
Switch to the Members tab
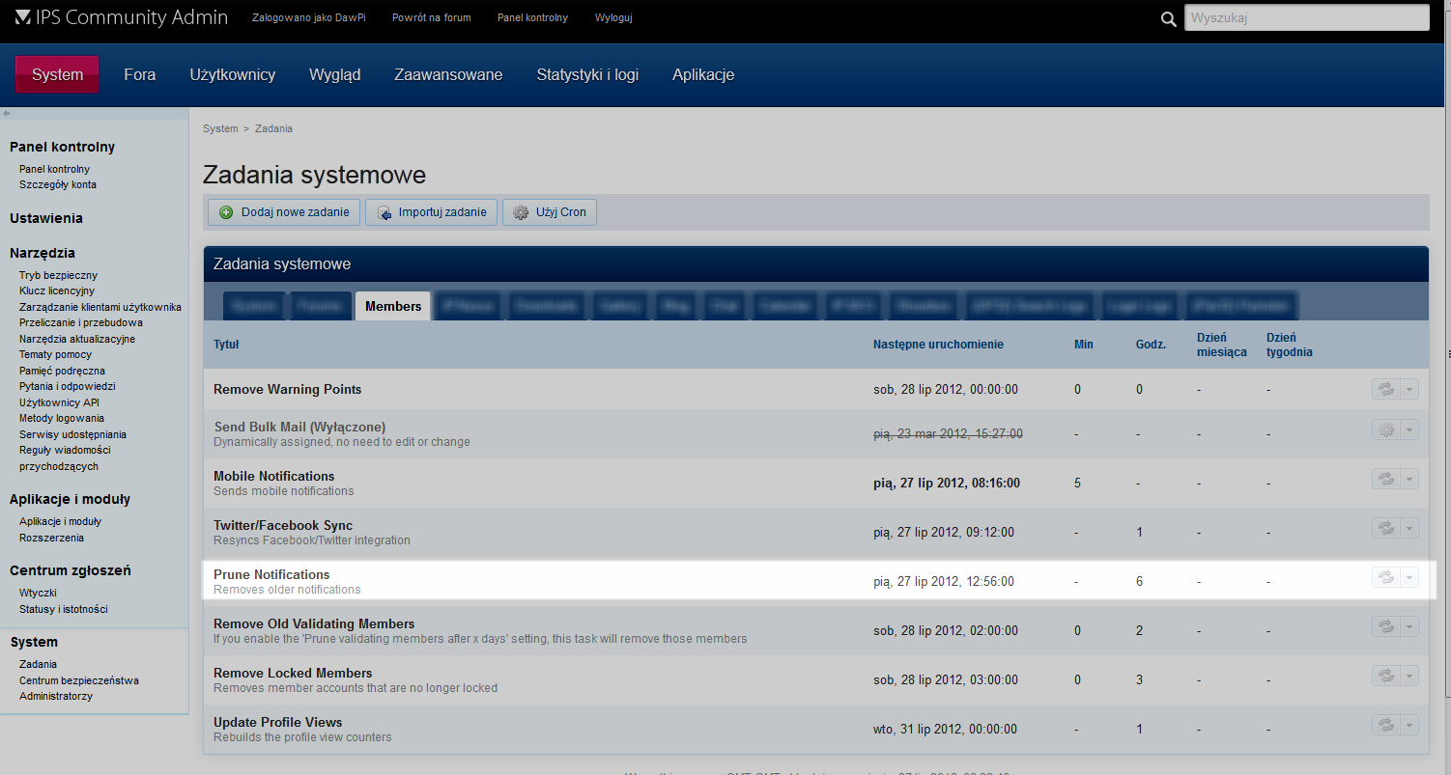coord(393,306)
